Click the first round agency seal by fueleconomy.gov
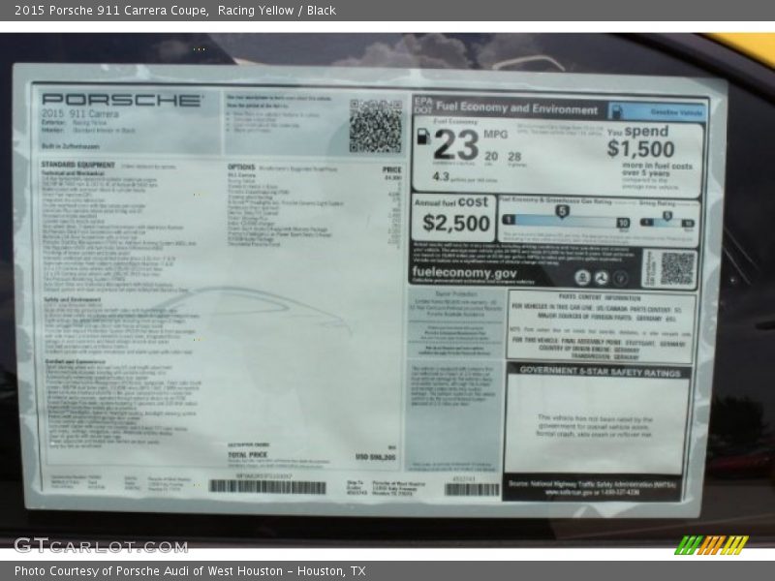 coord(582,278)
